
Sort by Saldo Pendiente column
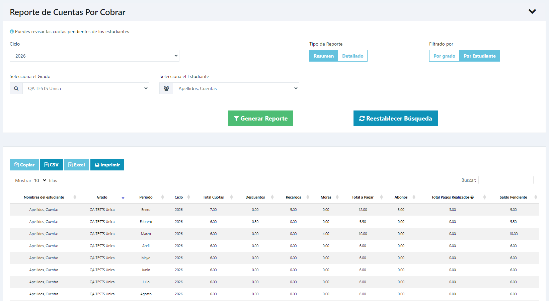point(513,197)
